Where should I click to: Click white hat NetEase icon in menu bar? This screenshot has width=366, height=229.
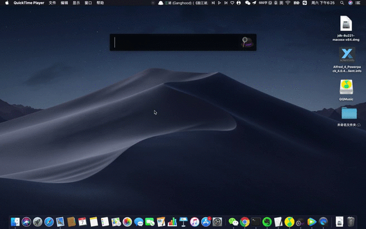click(x=161, y=3)
